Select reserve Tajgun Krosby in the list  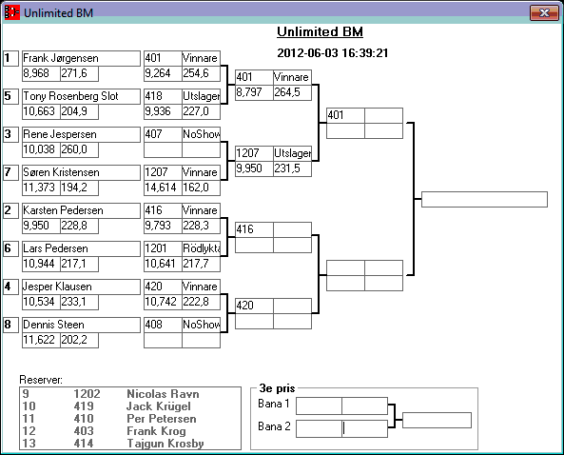click(130, 444)
